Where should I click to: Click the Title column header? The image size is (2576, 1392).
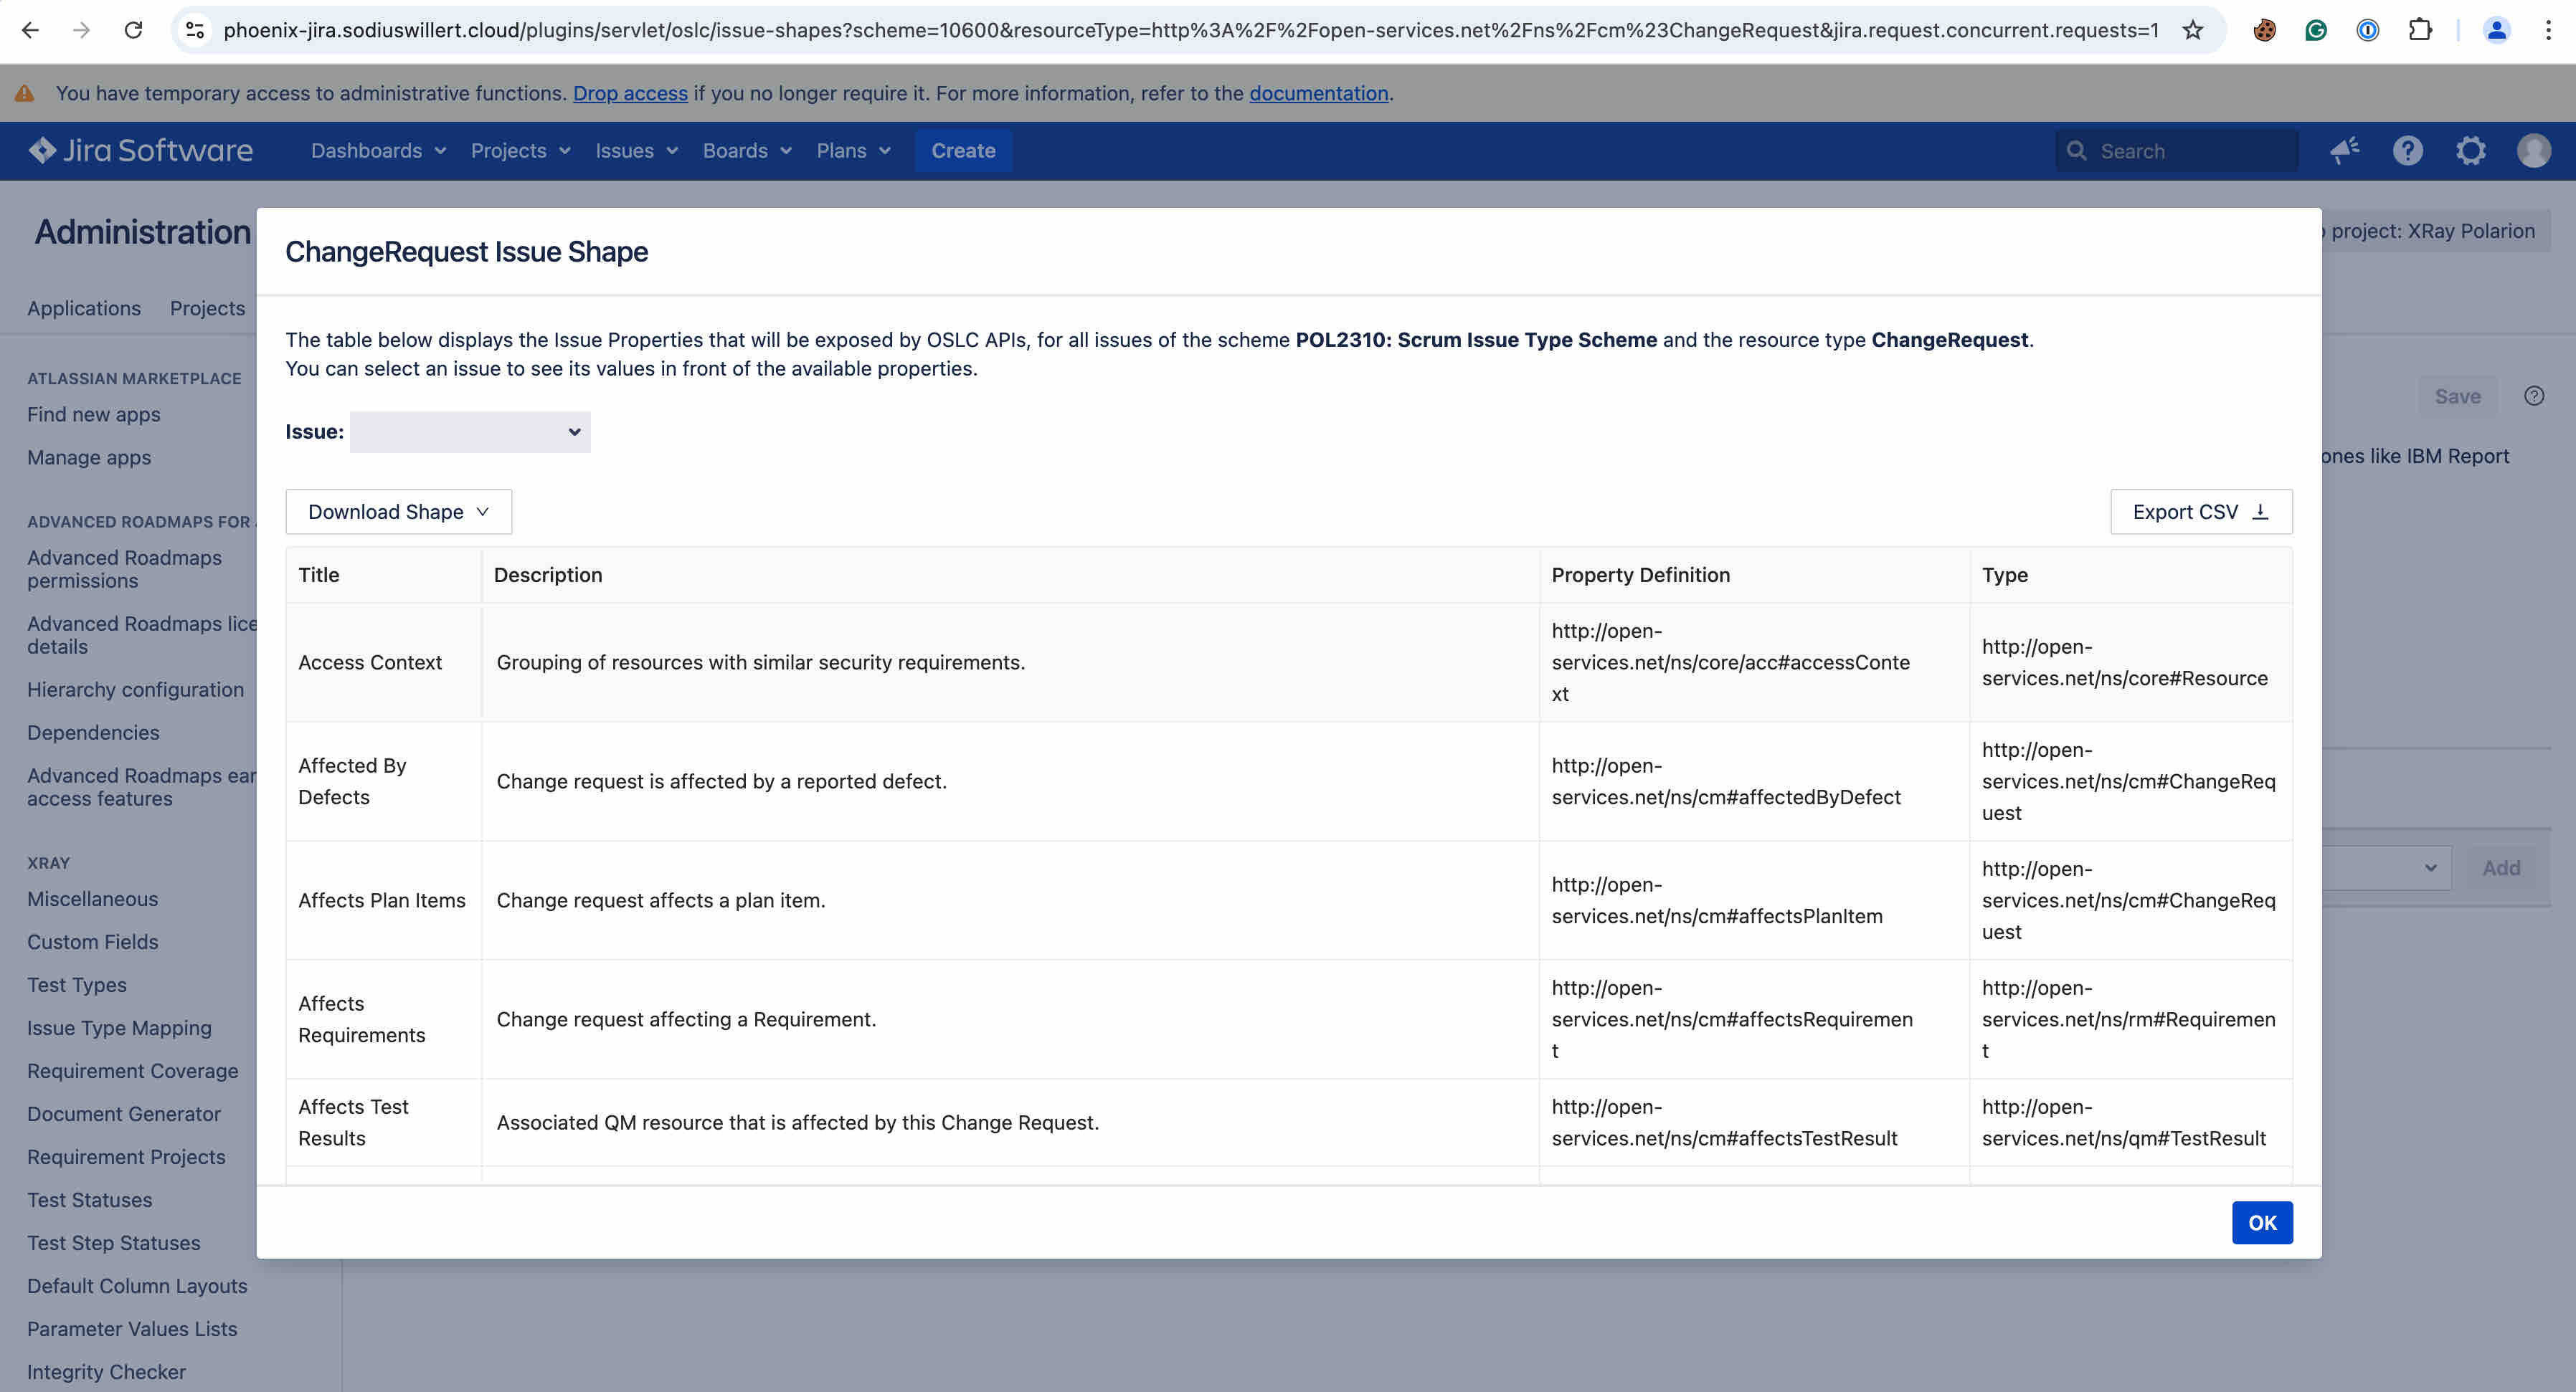(384, 575)
